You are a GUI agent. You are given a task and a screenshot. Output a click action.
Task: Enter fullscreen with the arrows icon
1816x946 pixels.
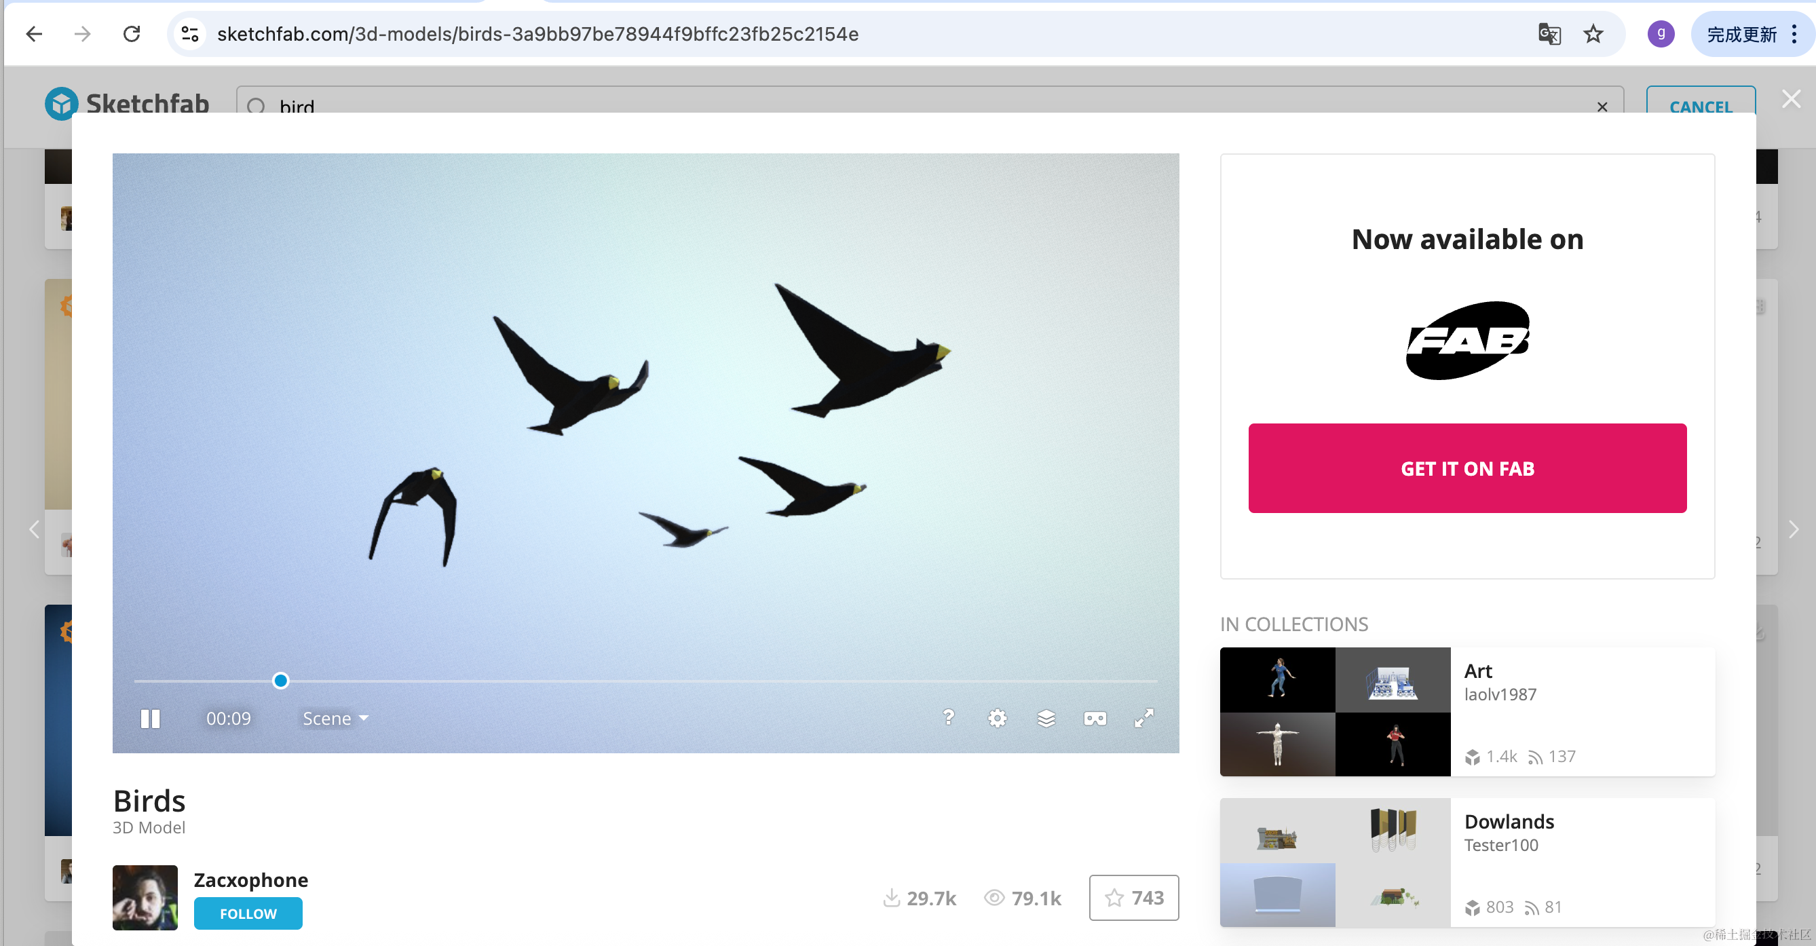click(x=1143, y=718)
